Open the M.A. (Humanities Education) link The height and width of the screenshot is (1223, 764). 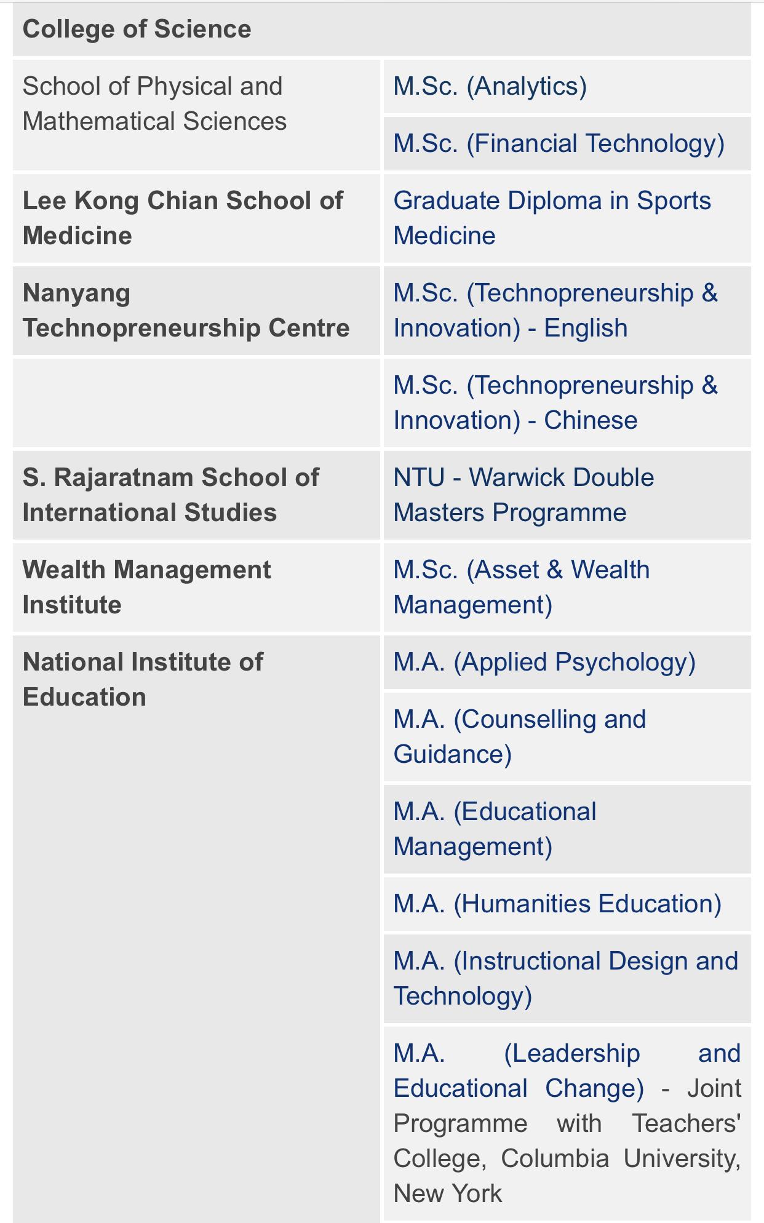(x=557, y=904)
